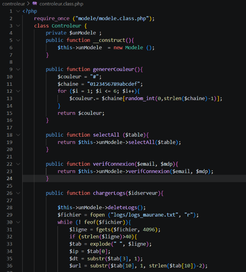
Task: Click '$mdp' argument on line 23
Action: click(x=202, y=171)
